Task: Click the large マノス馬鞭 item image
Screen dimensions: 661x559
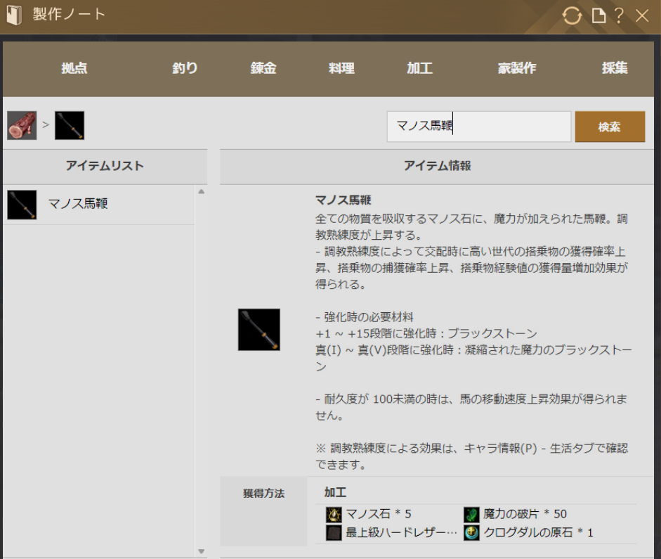Action: 258,330
